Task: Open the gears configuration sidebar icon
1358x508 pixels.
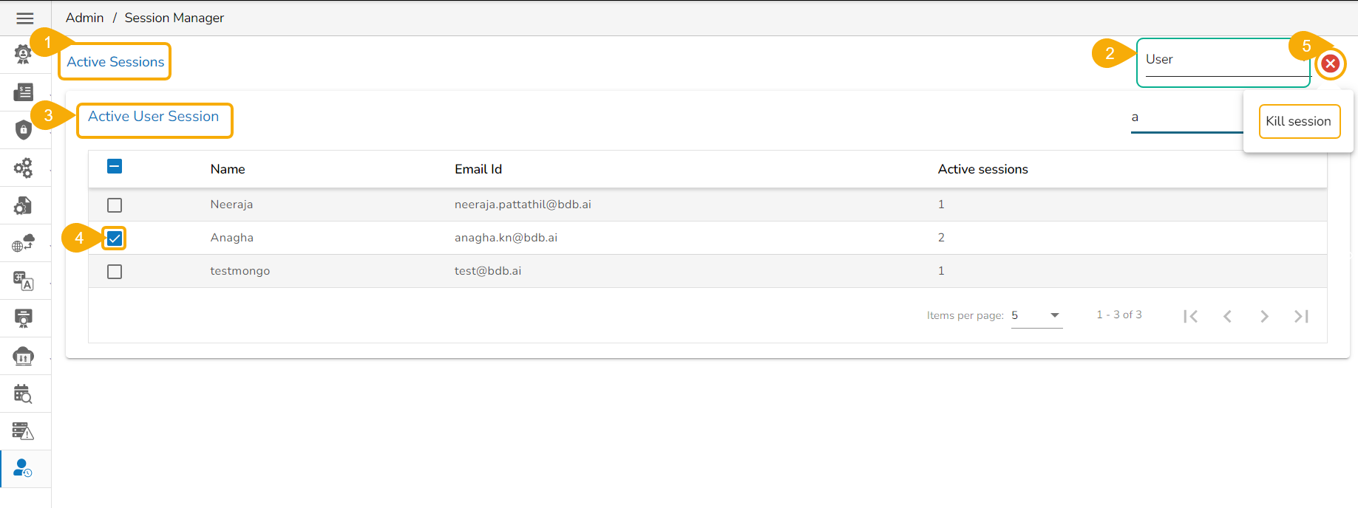Action: pos(24,168)
